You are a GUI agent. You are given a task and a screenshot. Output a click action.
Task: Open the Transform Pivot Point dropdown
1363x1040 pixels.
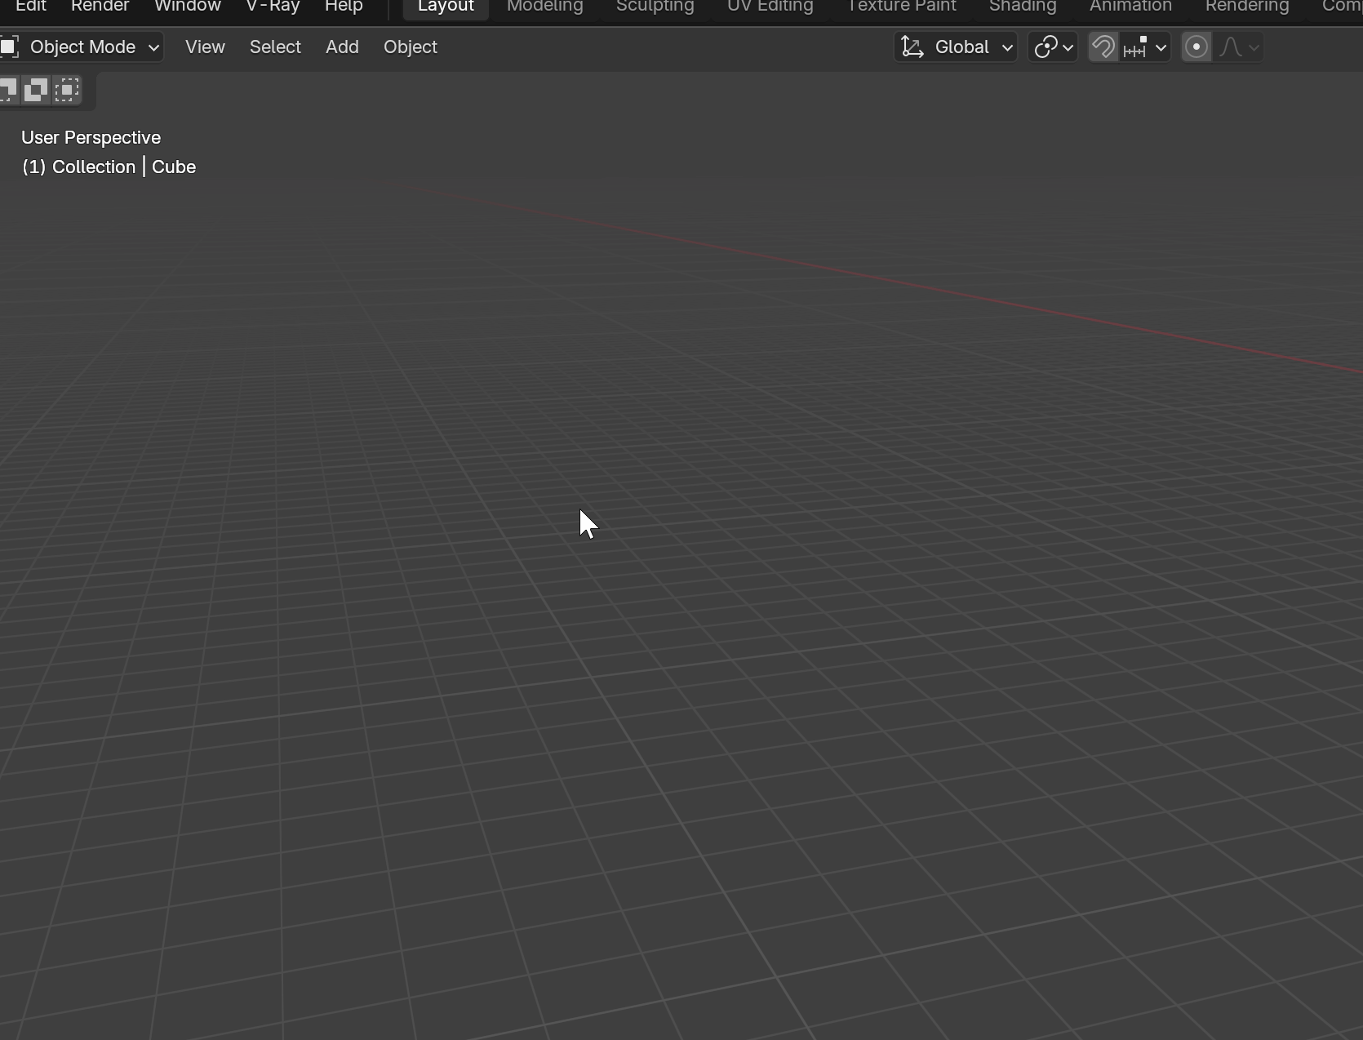click(1053, 47)
